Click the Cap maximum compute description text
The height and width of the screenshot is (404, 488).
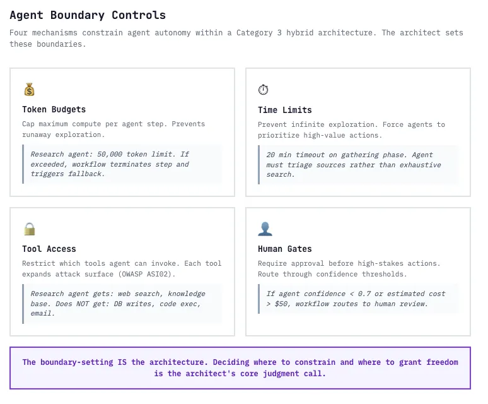[x=113, y=129]
